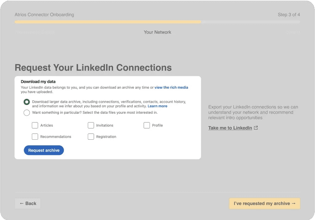
Task: Click the 'Download my data' heading
Action: pyautogui.click(x=38, y=82)
